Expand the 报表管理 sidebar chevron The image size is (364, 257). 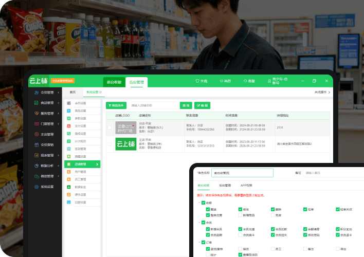pos(58,155)
